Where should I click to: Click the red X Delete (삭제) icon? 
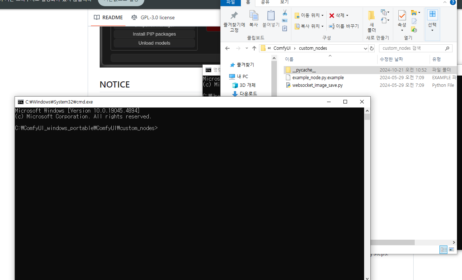[x=332, y=16]
